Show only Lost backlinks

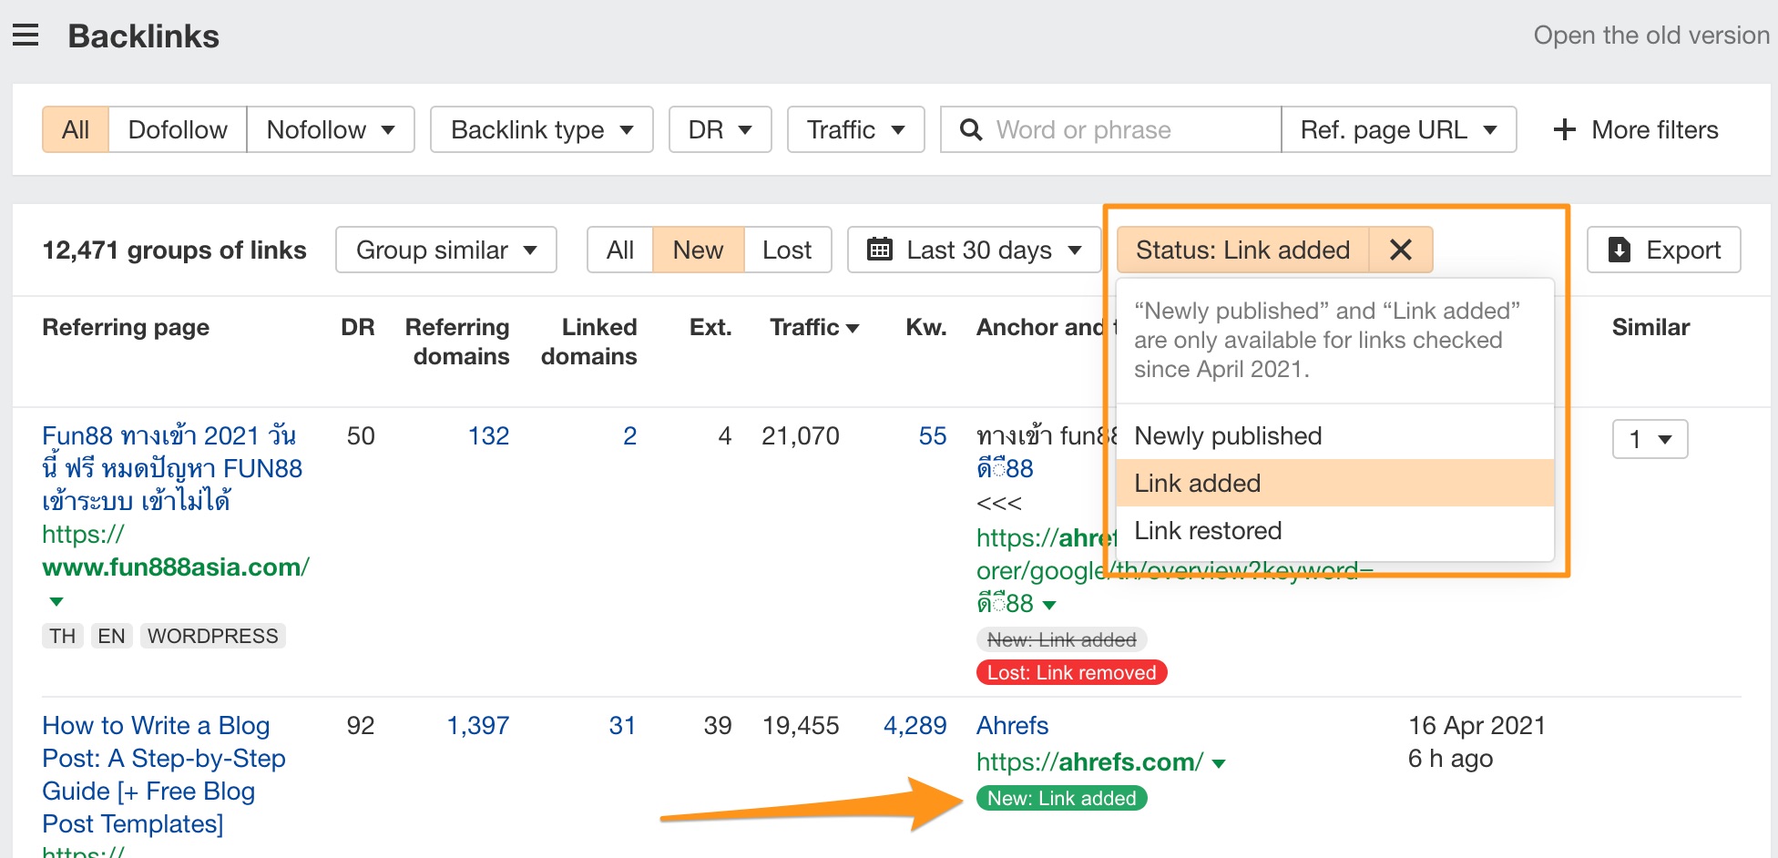coord(787,250)
